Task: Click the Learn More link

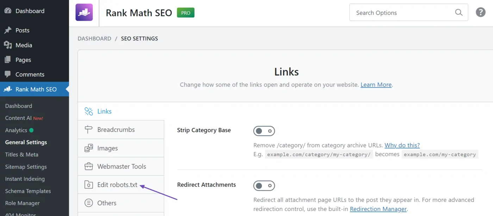Action: pos(376,84)
